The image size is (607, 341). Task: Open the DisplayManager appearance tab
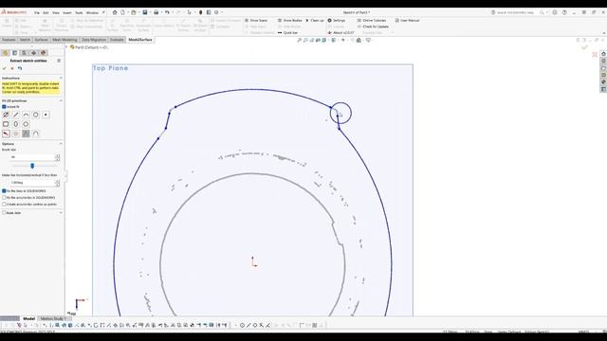click(43, 53)
